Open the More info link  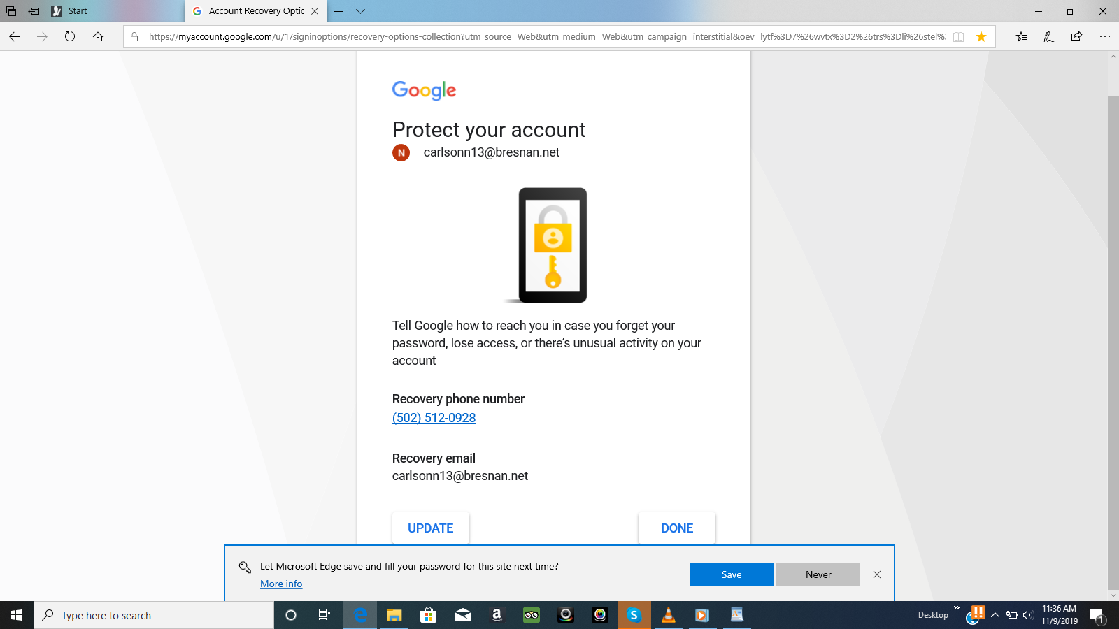click(281, 584)
